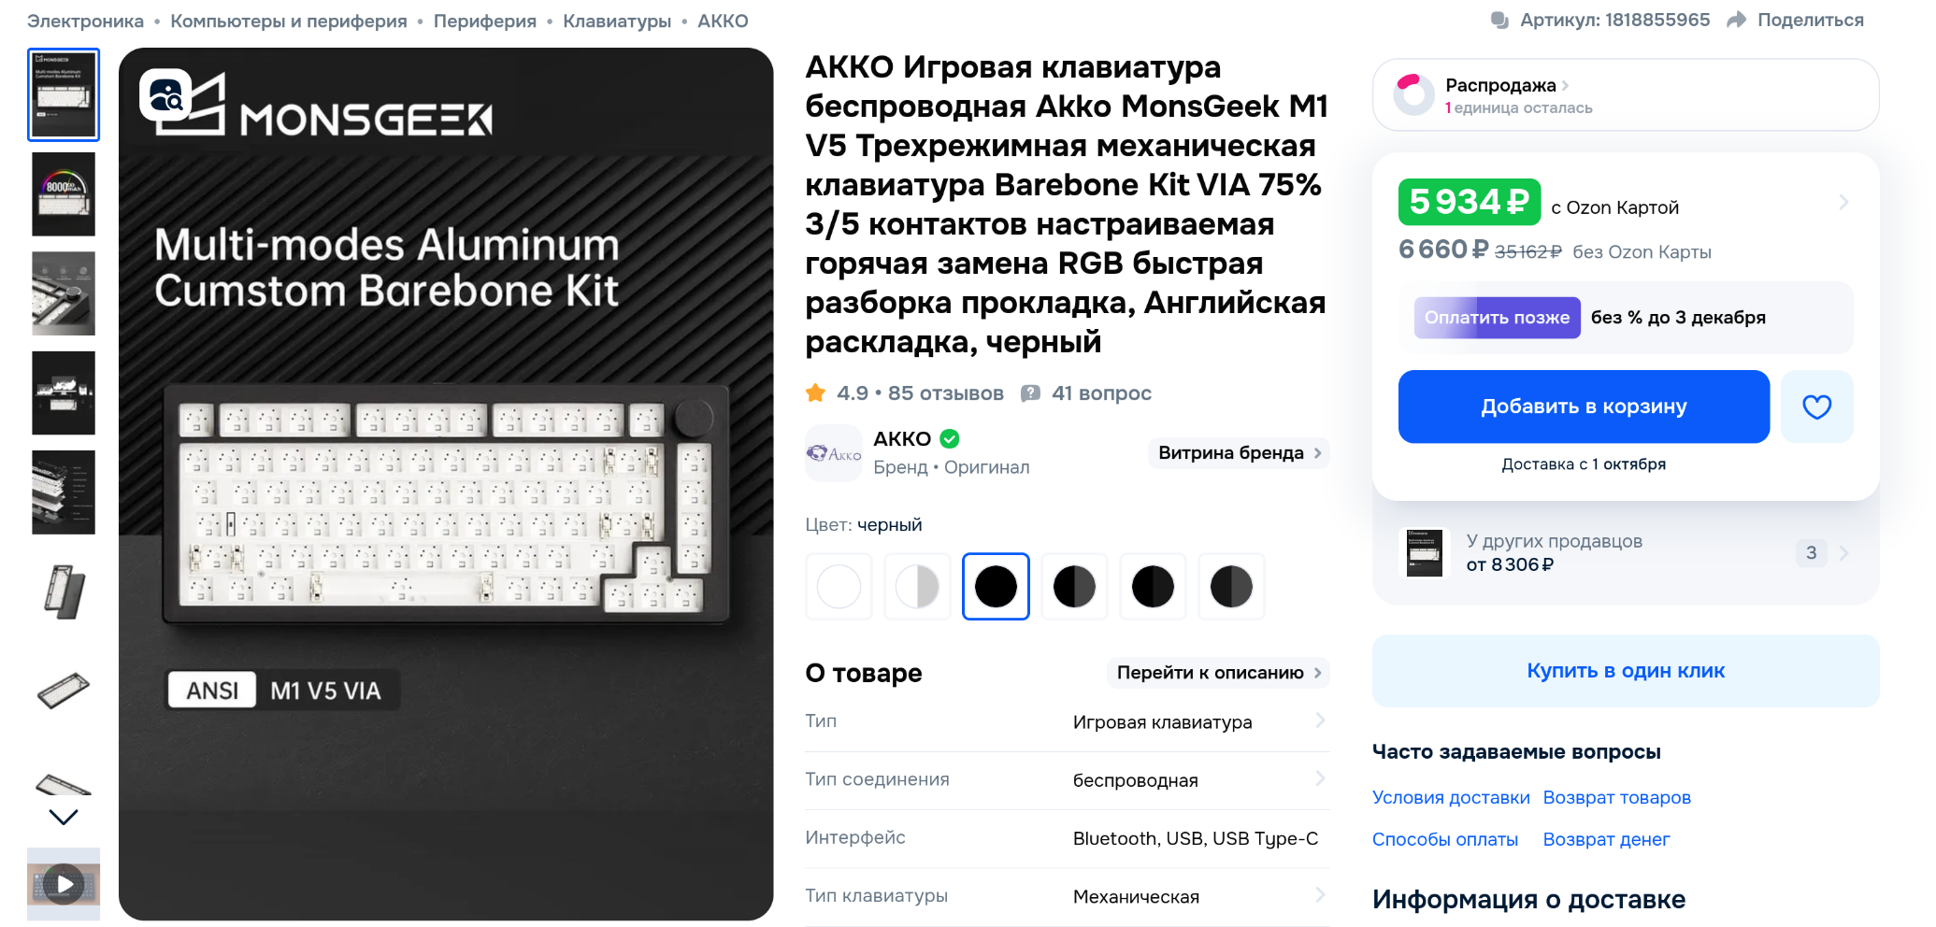Expand Ozon Card price details arrow
The image size is (1936, 927).
pyautogui.click(x=1843, y=202)
